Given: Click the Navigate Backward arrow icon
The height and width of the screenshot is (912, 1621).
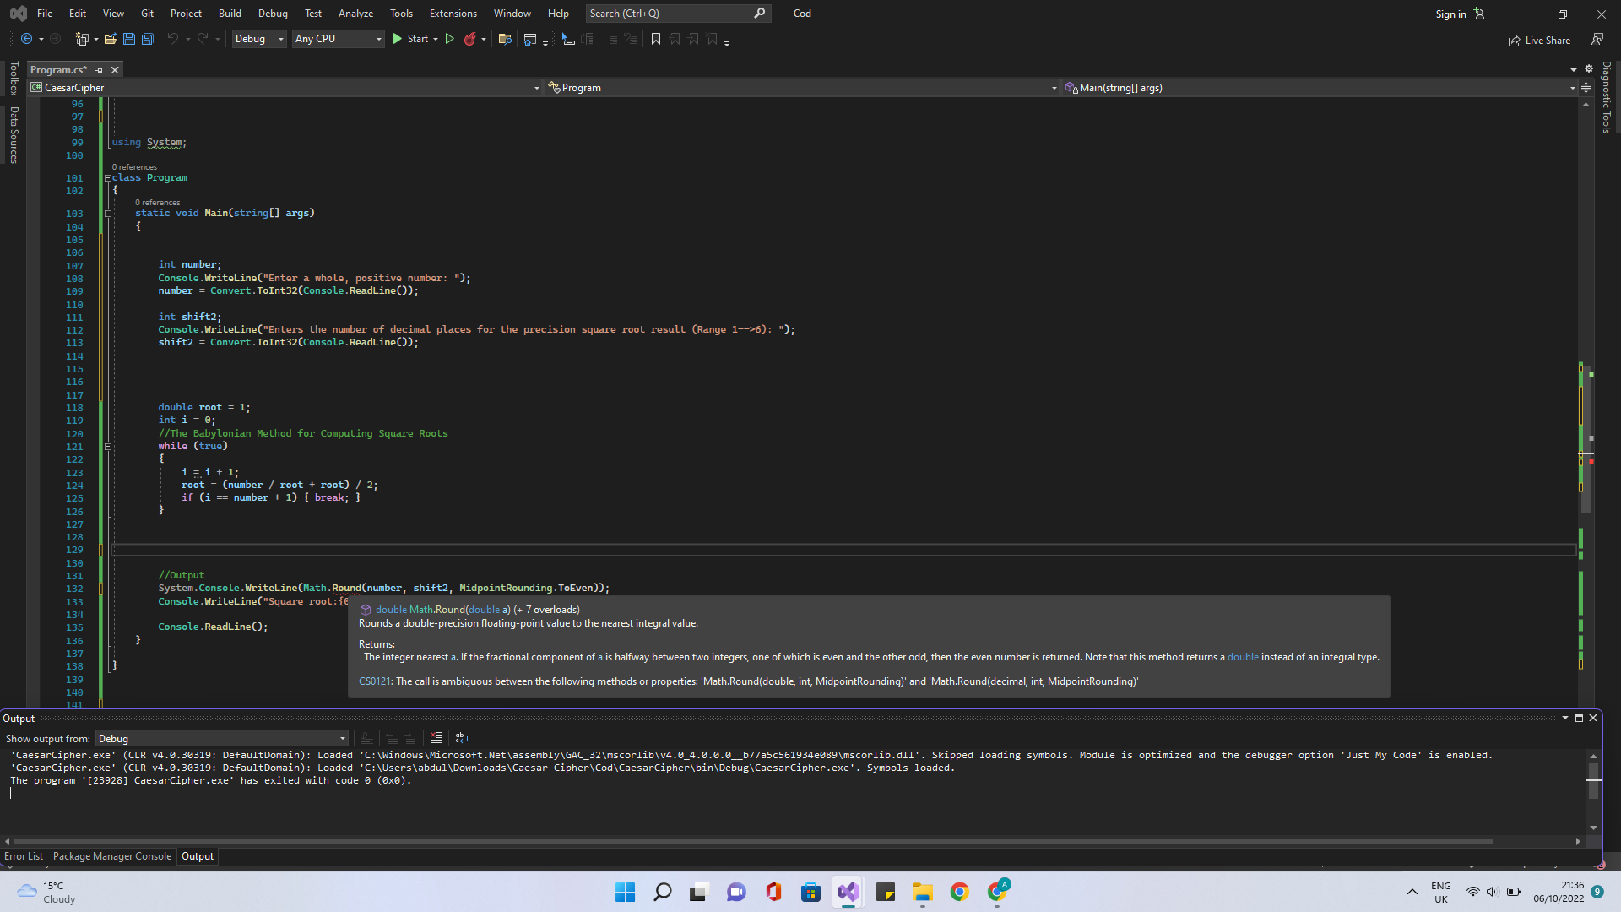Looking at the screenshot, I should click(27, 39).
